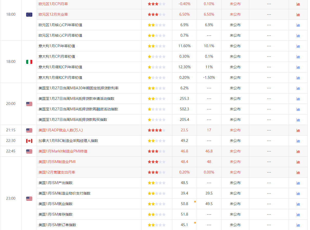Viewport: 310px width, 230px height.
Task: Click the US flag at 20:00
Action: tap(29, 104)
